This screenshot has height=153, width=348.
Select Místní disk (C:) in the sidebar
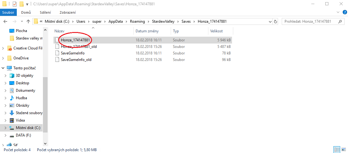28,128
